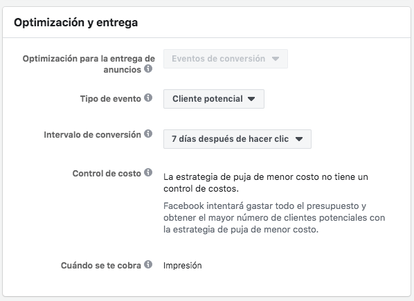Viewport: 414px width, 301px height.
Task: Open the 7 días después de hacer clic dropdown
Action: pos(237,139)
